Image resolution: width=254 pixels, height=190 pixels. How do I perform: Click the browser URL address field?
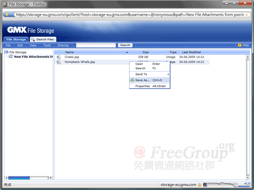(x=130, y=14)
